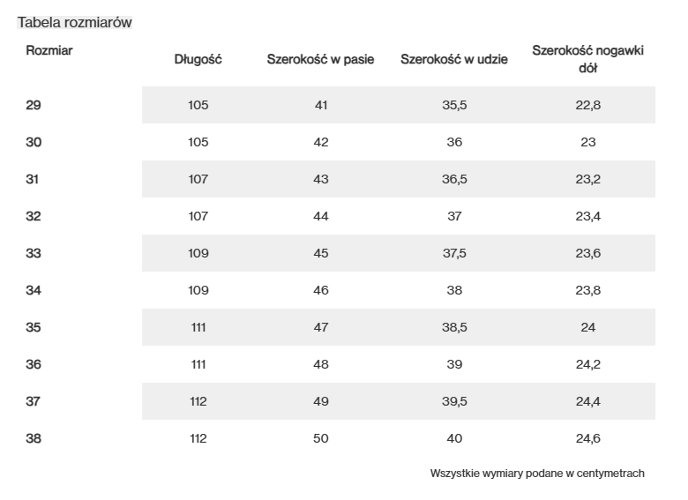Screen dimensions: 688x500
Task: Select waist width cell for size 33
Action: click(321, 253)
